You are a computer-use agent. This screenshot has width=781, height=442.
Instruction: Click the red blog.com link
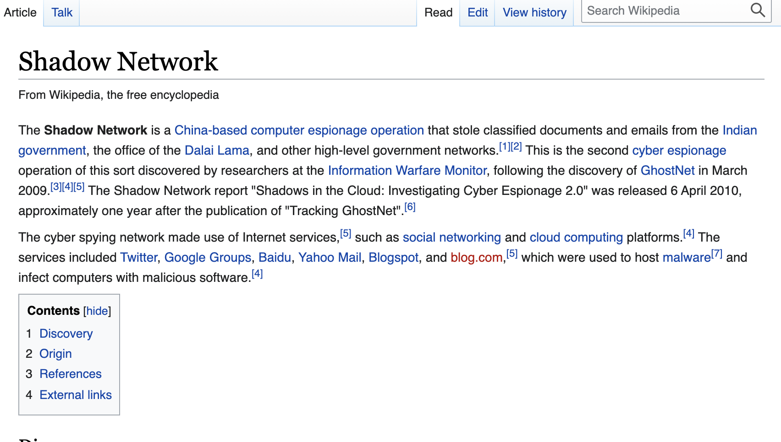coord(477,258)
